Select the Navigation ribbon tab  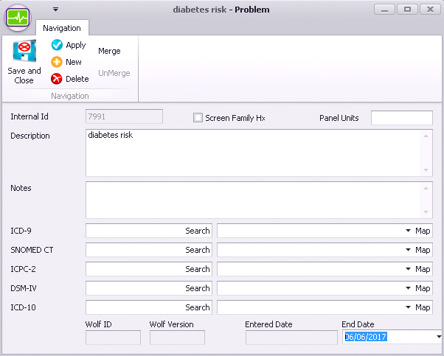62,28
